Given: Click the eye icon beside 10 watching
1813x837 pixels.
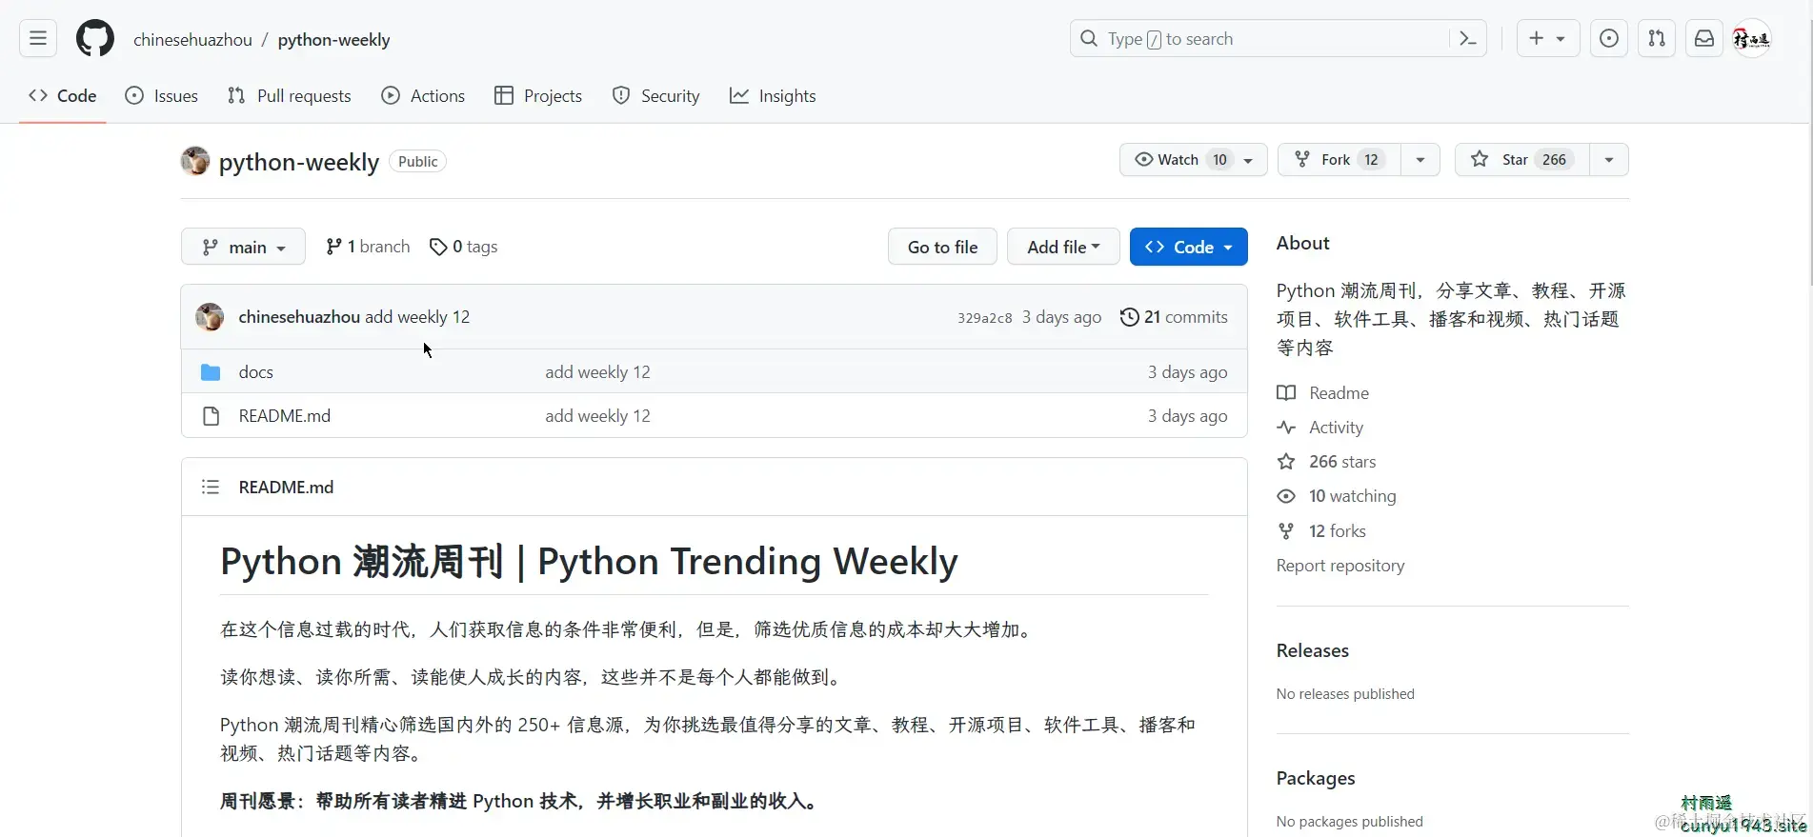Looking at the screenshot, I should point(1286,496).
